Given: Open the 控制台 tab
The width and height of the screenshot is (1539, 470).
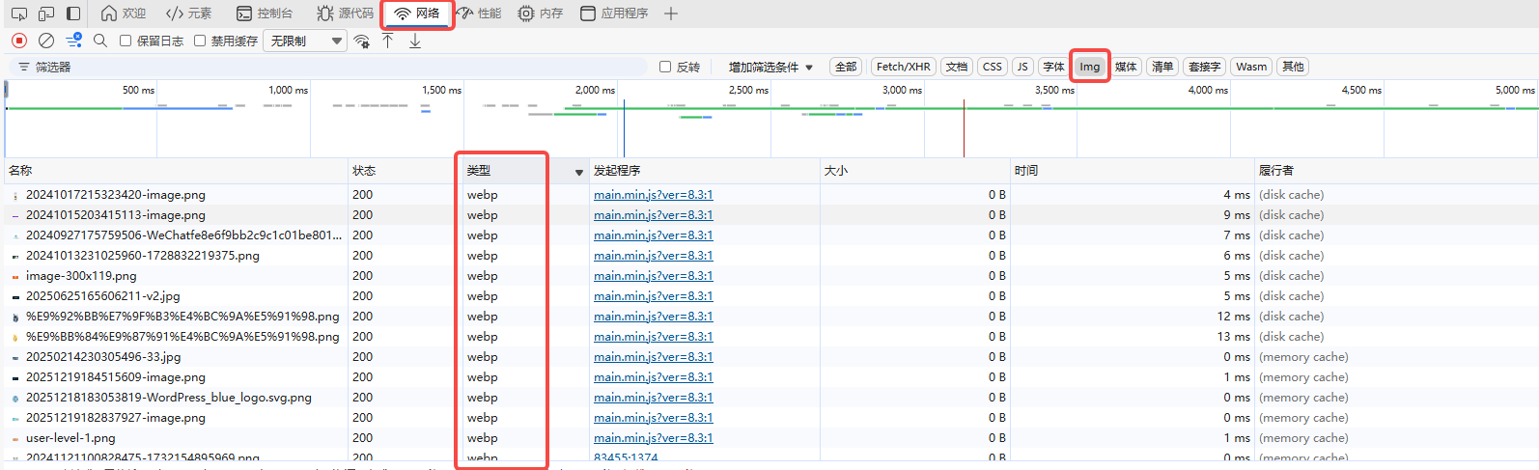Looking at the screenshot, I should click(265, 14).
